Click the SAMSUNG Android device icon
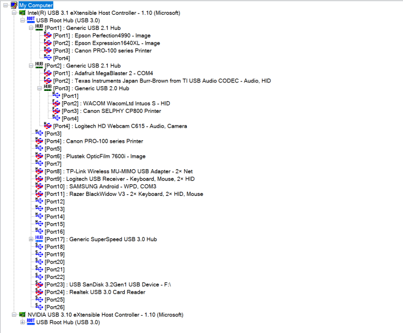403x333 pixels. point(39,186)
